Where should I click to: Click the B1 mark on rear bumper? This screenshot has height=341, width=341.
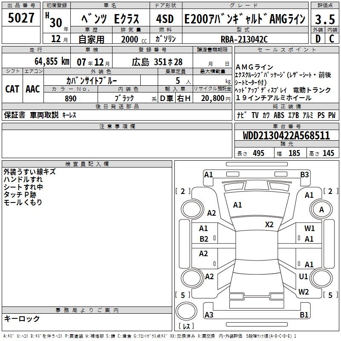click(304, 315)
